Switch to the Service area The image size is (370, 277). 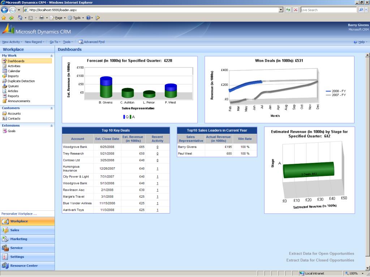point(27,248)
